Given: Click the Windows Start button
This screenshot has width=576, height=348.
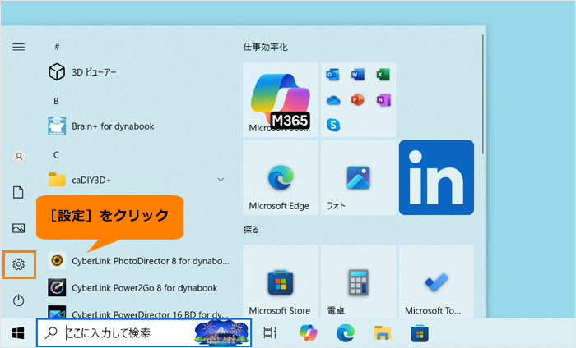Looking at the screenshot, I should coord(18,333).
